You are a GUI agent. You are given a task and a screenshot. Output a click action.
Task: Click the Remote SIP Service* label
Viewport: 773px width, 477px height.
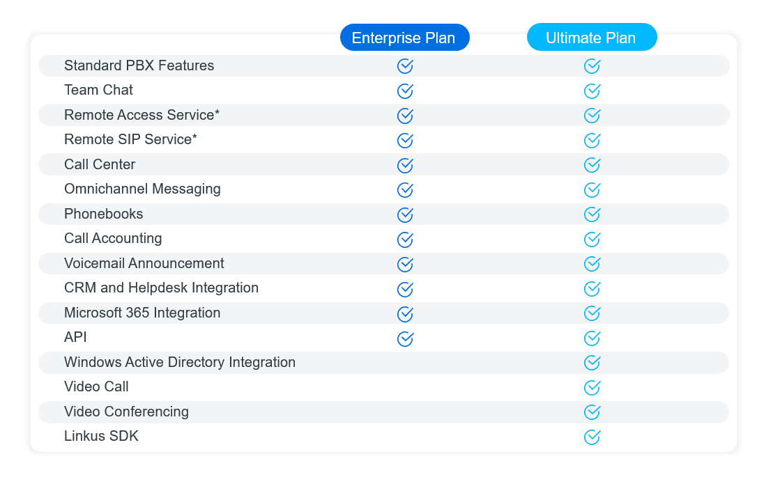[x=130, y=139]
